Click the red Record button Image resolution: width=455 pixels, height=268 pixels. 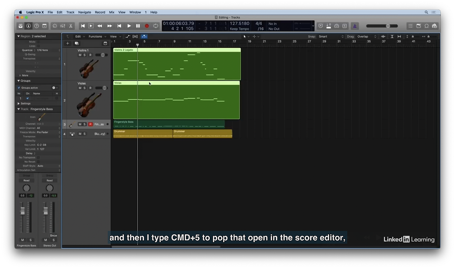[x=147, y=26]
